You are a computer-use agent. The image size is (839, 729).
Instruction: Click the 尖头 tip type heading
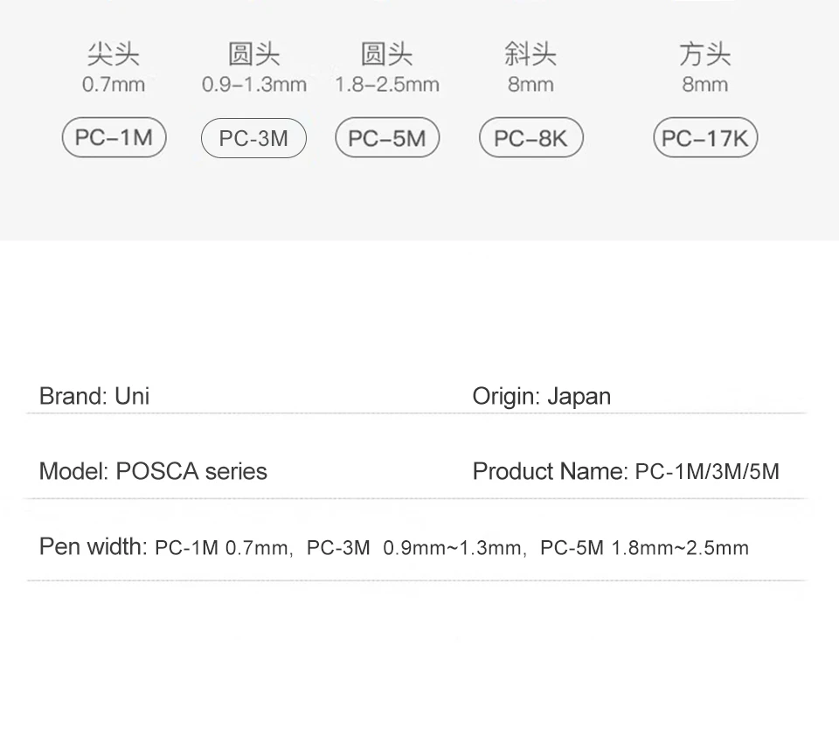tap(114, 55)
